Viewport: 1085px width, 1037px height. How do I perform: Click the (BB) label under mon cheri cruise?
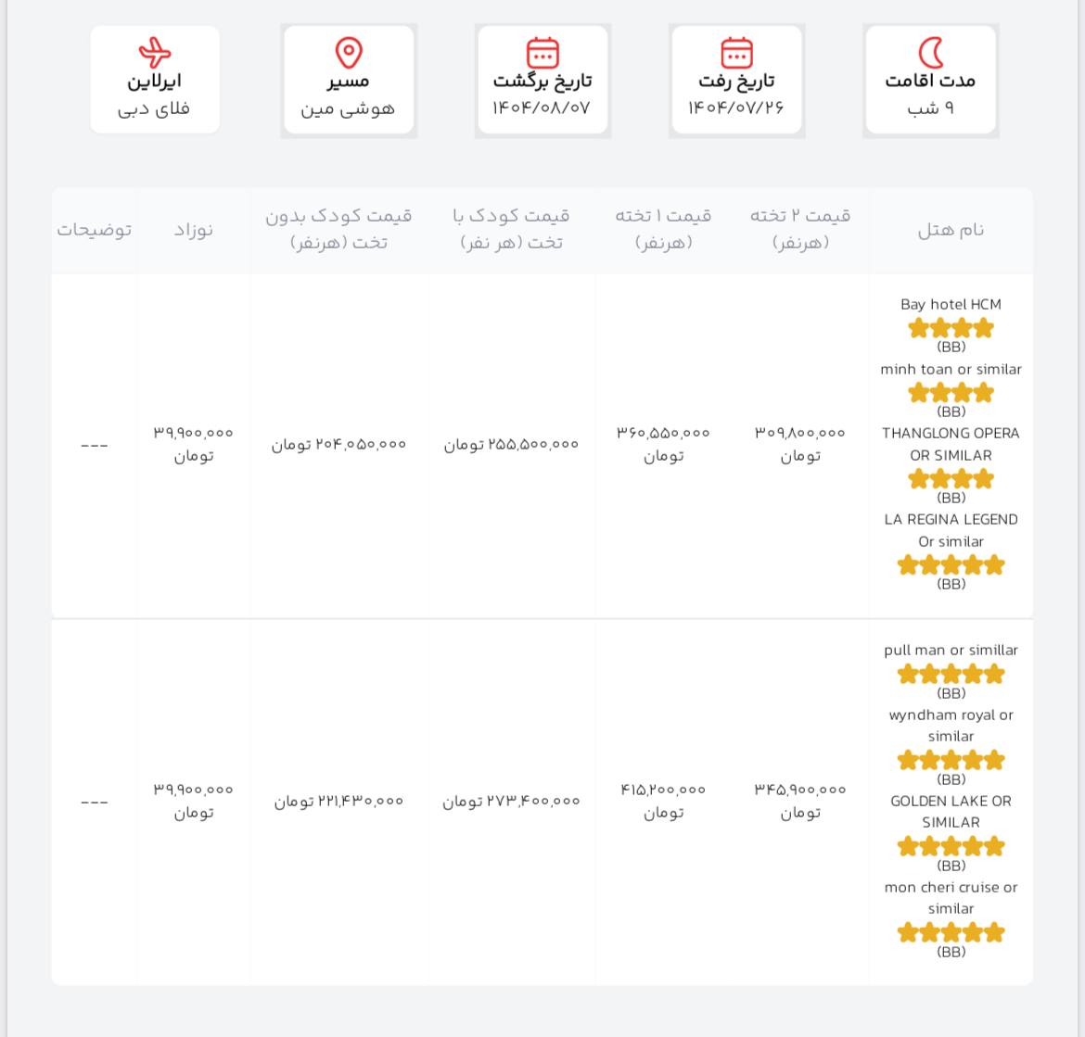point(951,952)
